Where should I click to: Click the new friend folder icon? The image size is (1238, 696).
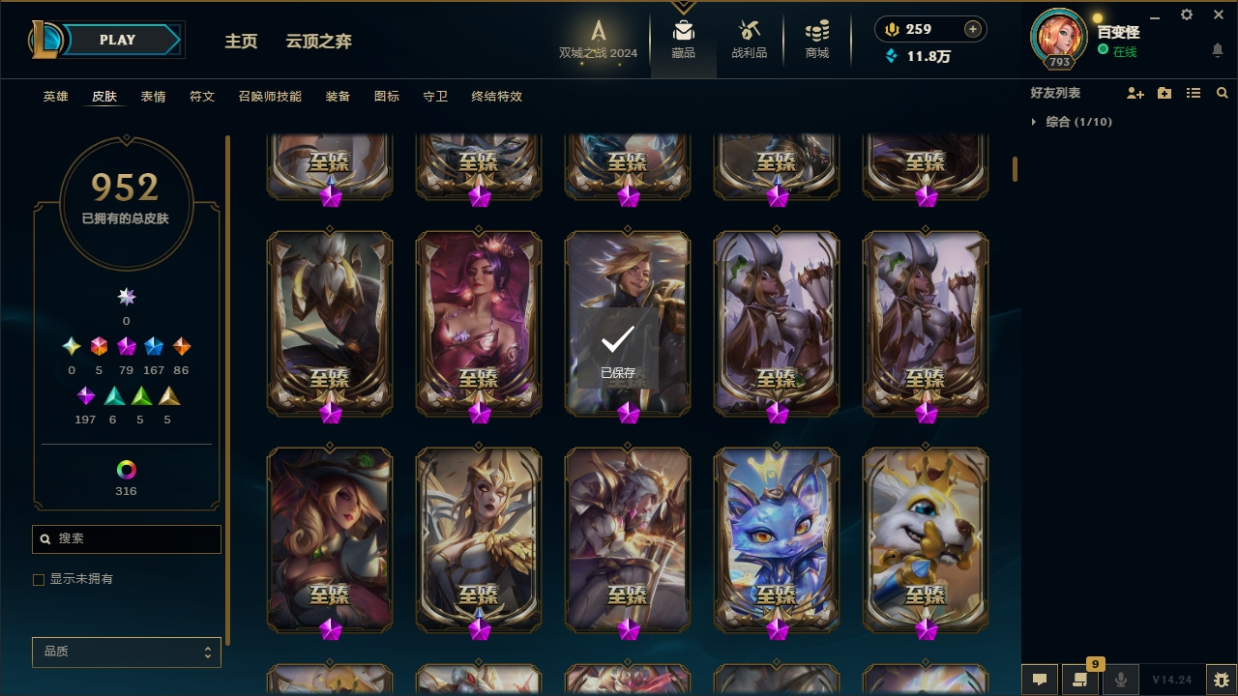point(1164,93)
